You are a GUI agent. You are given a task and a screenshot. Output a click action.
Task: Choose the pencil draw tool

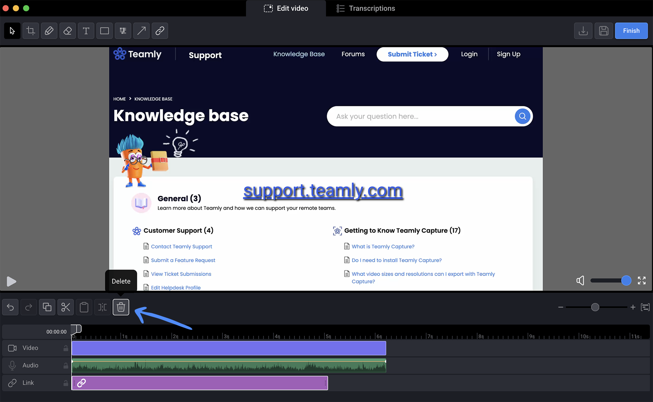coord(49,31)
